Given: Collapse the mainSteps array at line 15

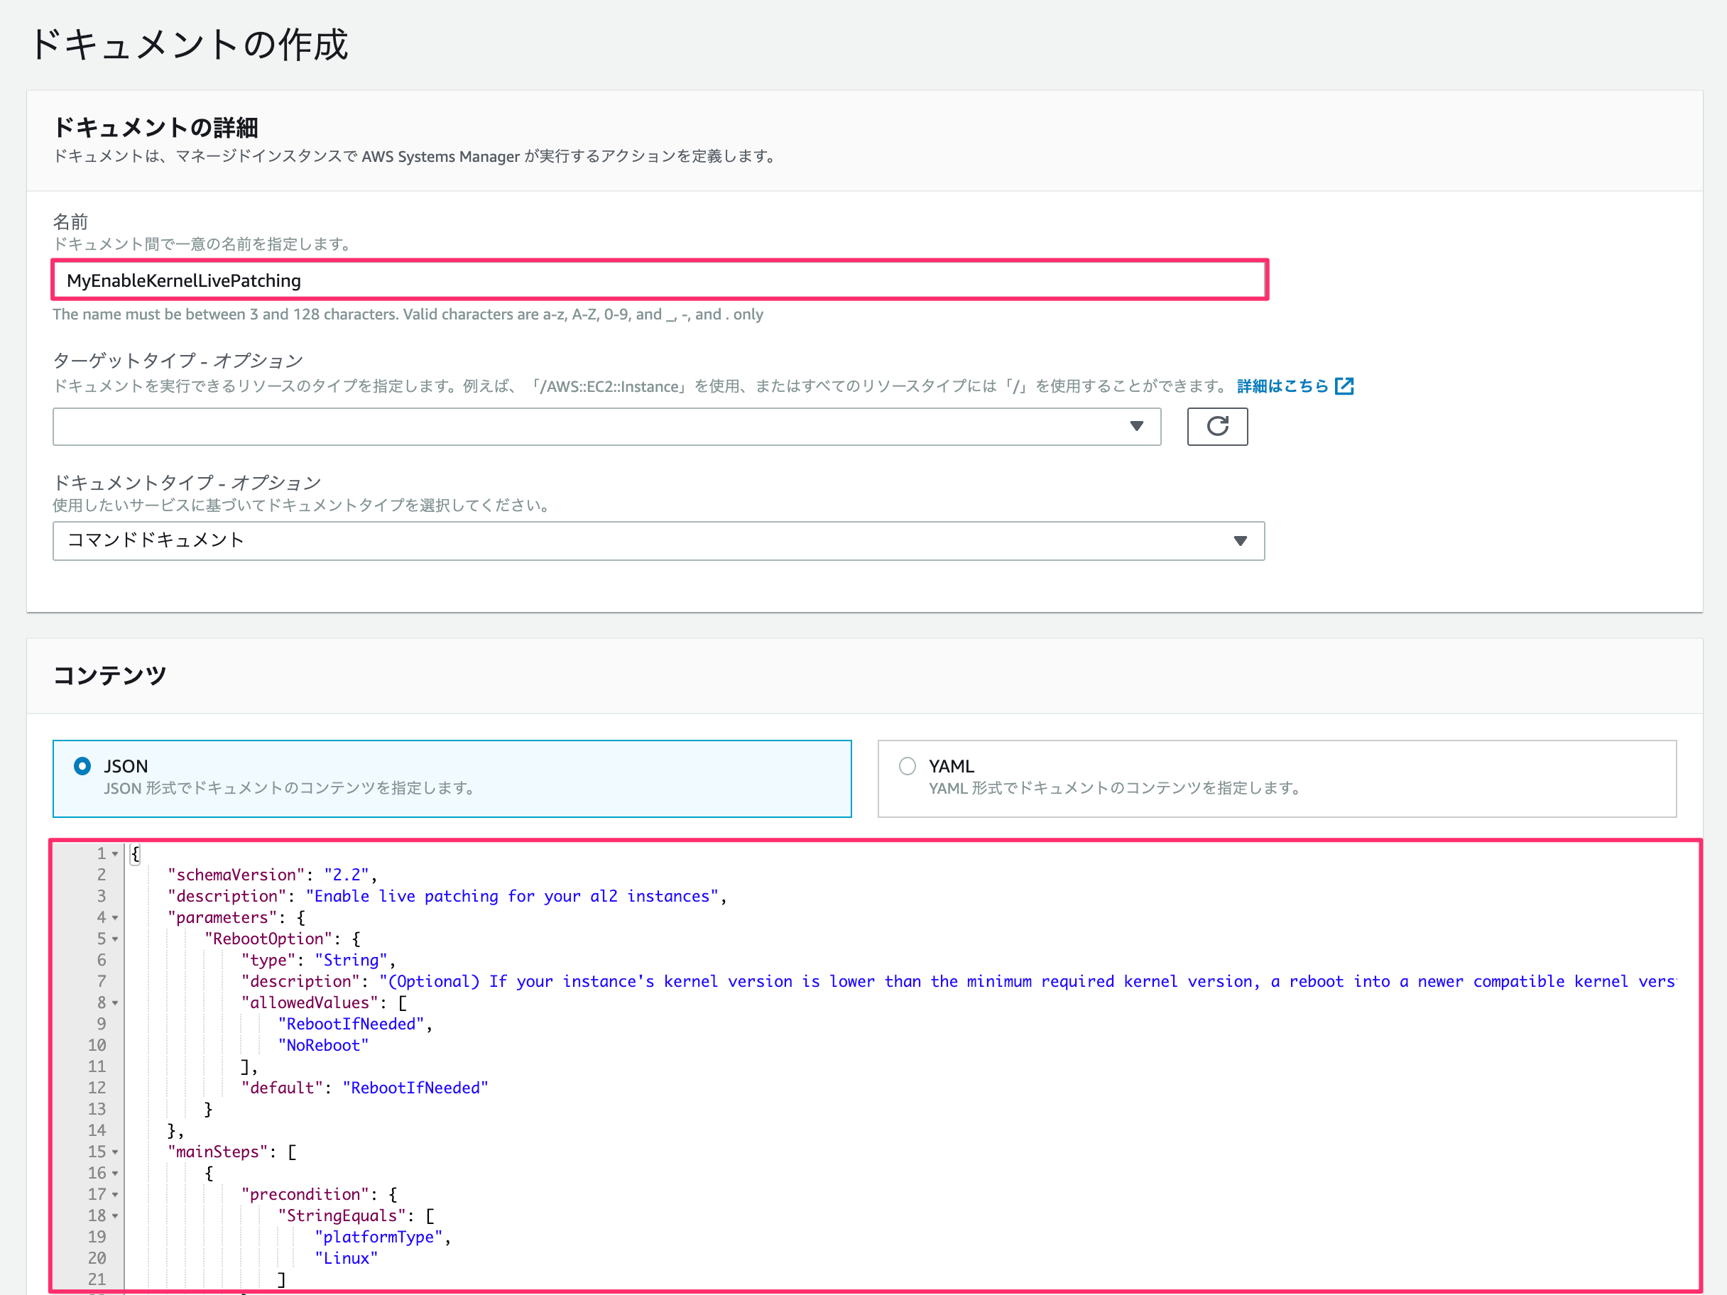Looking at the screenshot, I should click(116, 1152).
